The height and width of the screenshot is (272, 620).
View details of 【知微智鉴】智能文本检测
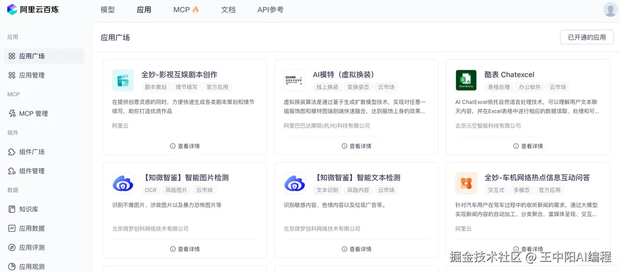356,249
